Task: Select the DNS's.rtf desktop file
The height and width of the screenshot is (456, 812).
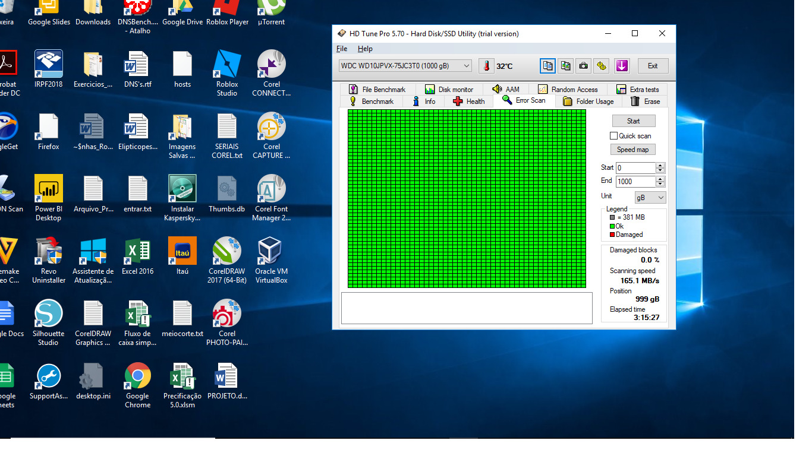Action: (138, 69)
